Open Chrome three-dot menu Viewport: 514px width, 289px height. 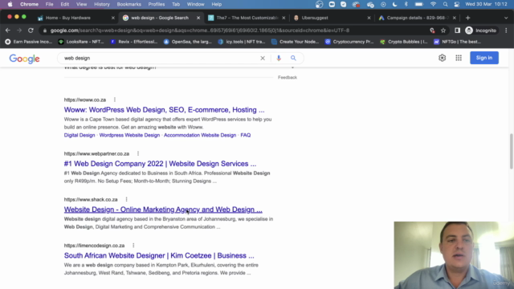tap(506, 31)
